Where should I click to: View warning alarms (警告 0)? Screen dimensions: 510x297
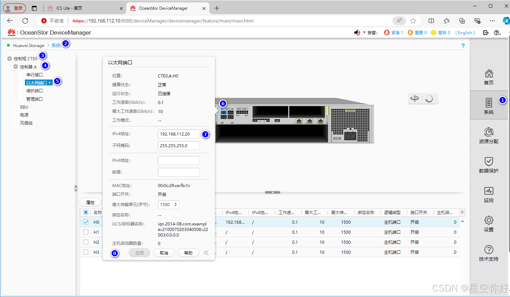click(x=440, y=33)
